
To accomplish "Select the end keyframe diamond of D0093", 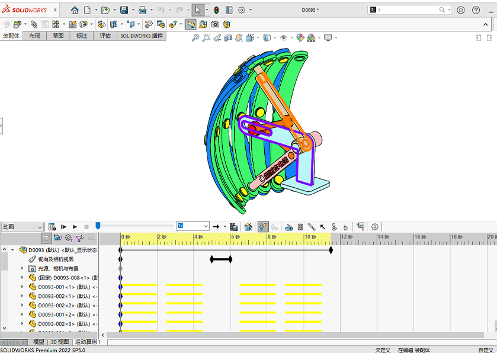I will (x=331, y=250).
